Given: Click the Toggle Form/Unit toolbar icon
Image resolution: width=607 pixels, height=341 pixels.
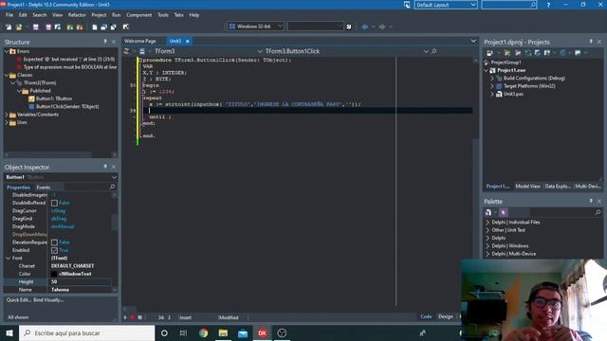Looking at the screenshot, I should 114,27.
